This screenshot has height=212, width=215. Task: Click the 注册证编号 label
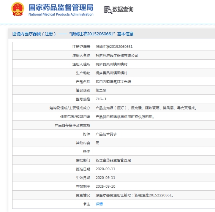point(81,47)
